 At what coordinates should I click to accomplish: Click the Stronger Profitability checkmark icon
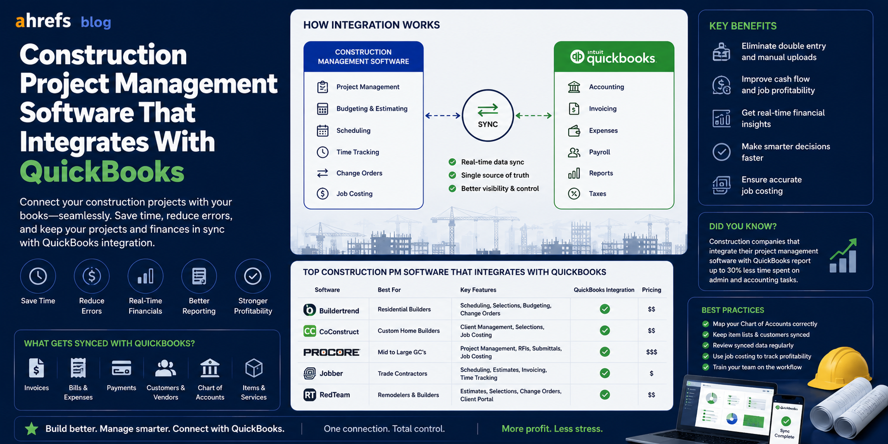click(x=253, y=276)
